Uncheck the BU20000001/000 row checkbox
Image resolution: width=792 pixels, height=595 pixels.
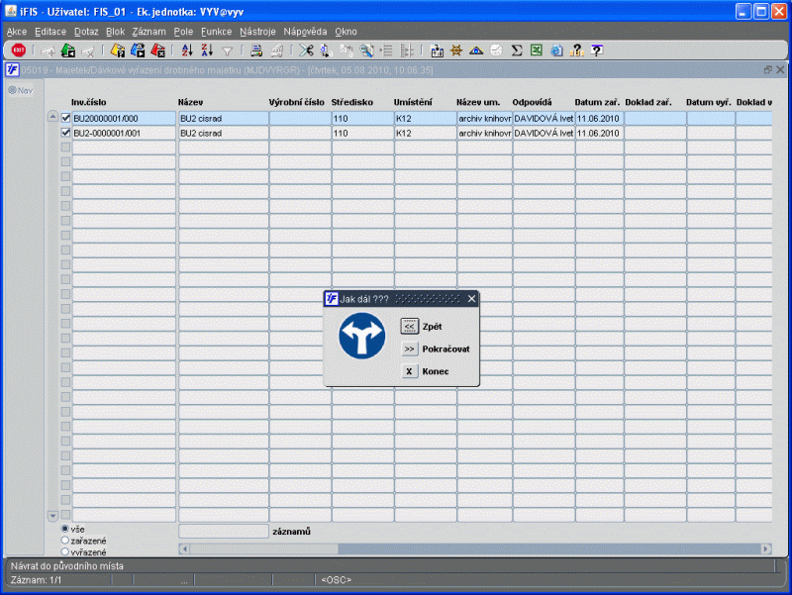[65, 118]
